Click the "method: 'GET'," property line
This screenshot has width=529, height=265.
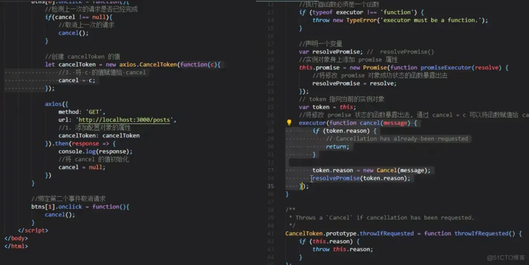[x=82, y=112]
